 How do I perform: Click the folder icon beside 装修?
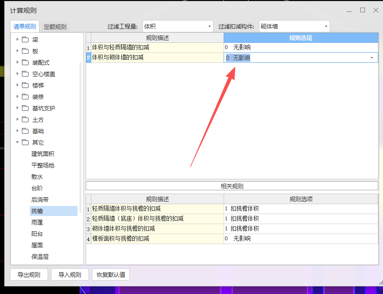point(25,97)
